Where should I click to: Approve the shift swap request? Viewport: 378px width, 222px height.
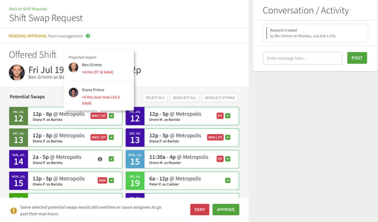point(226,209)
